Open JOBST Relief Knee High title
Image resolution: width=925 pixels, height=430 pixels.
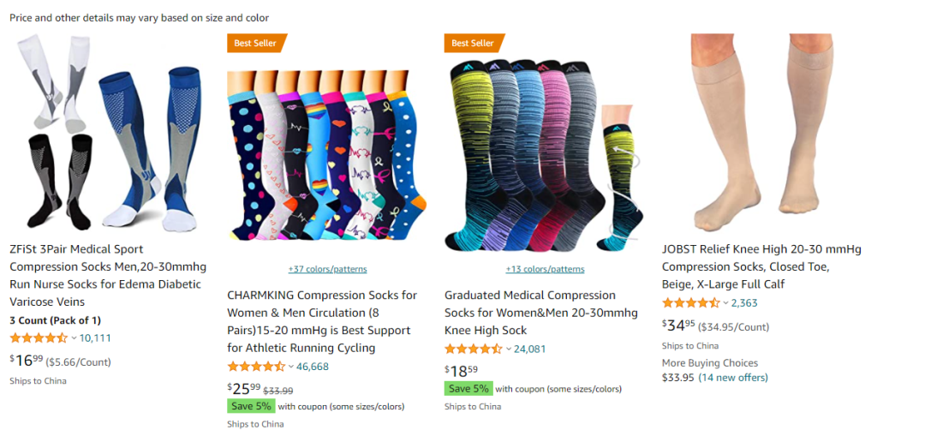click(x=761, y=266)
